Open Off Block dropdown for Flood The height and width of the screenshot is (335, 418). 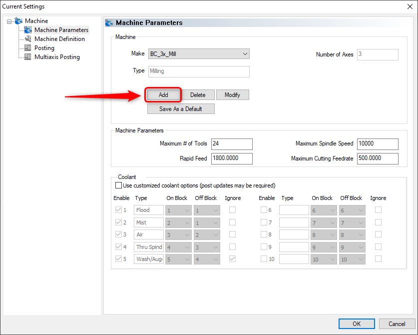[207, 210]
